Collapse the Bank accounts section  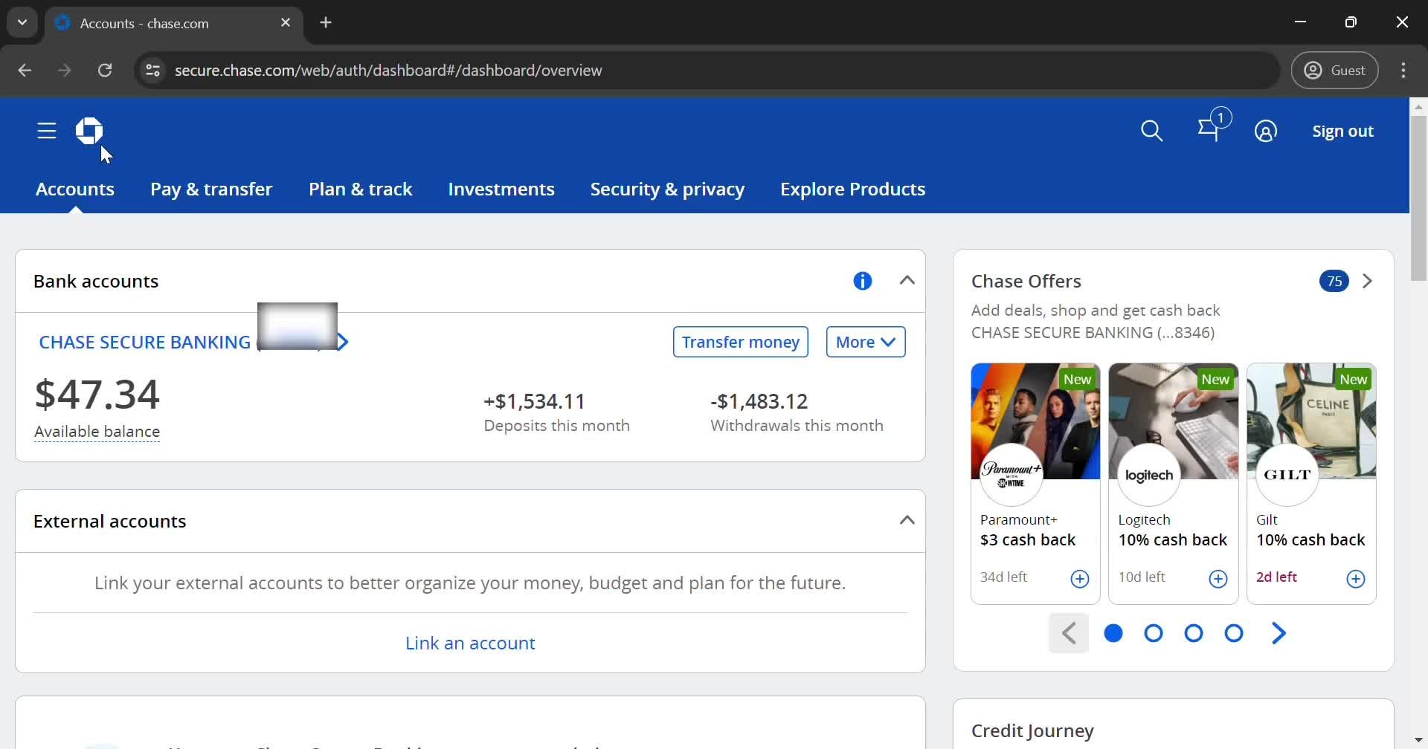click(x=907, y=281)
